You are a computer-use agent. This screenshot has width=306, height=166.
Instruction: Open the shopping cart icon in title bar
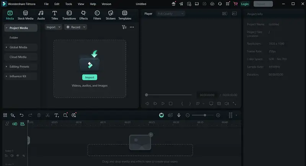pyautogui.click(x=235, y=3)
